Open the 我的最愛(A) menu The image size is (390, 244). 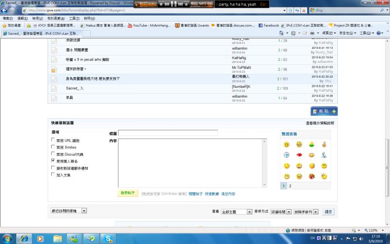point(56,19)
